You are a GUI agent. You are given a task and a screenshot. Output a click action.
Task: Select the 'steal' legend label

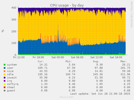11,87
